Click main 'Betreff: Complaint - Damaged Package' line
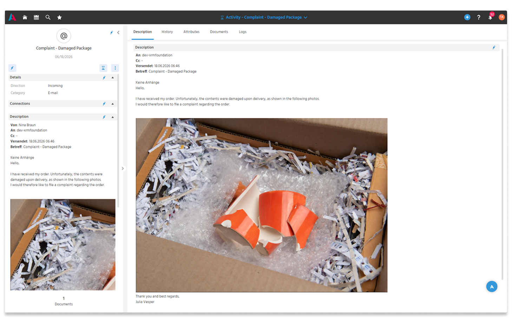Image resolution: width=512 pixels, height=323 pixels. point(166,71)
